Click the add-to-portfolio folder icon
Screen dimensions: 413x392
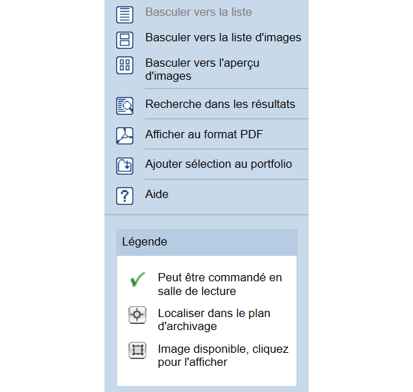pyautogui.click(x=124, y=166)
